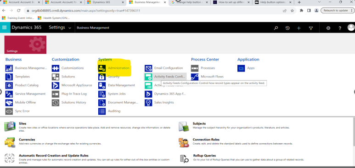The image size is (355, 168).
Task: Open Activity Feeds Configuration link
Action: (x=170, y=77)
